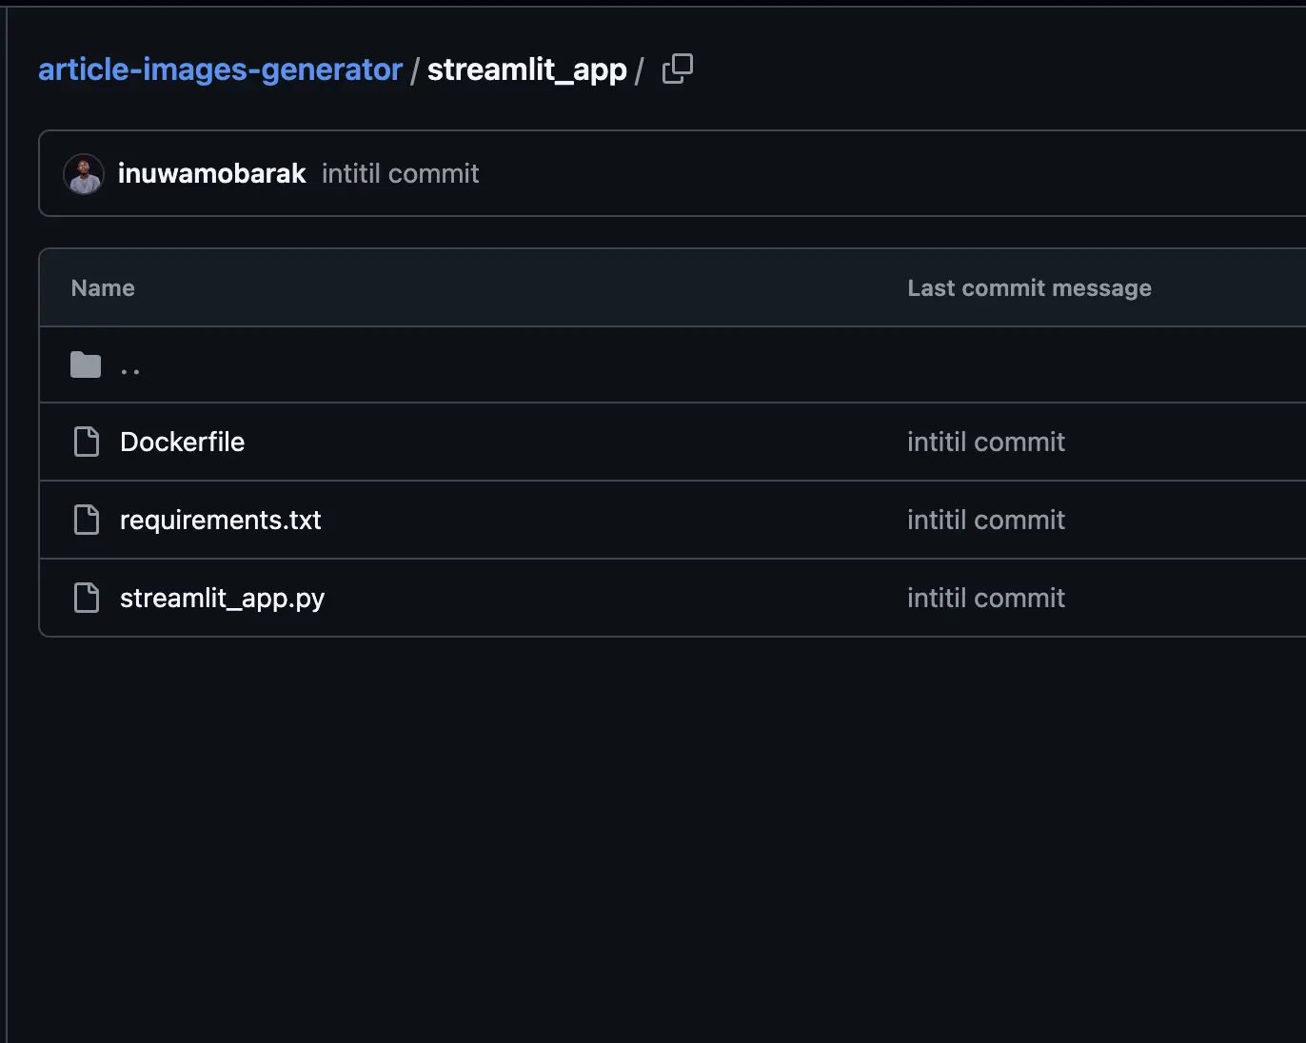Open the inuwamobarak user profile link

click(x=211, y=173)
